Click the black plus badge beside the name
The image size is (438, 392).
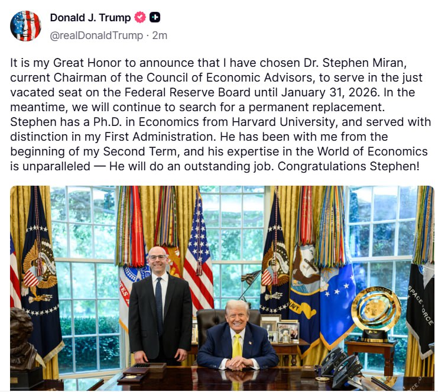point(155,18)
